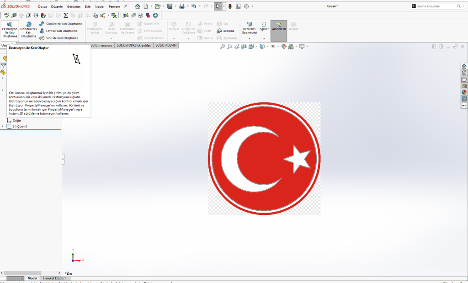Expand the (-) Çizim1 tree node
468x283 pixels.
pos(3,126)
